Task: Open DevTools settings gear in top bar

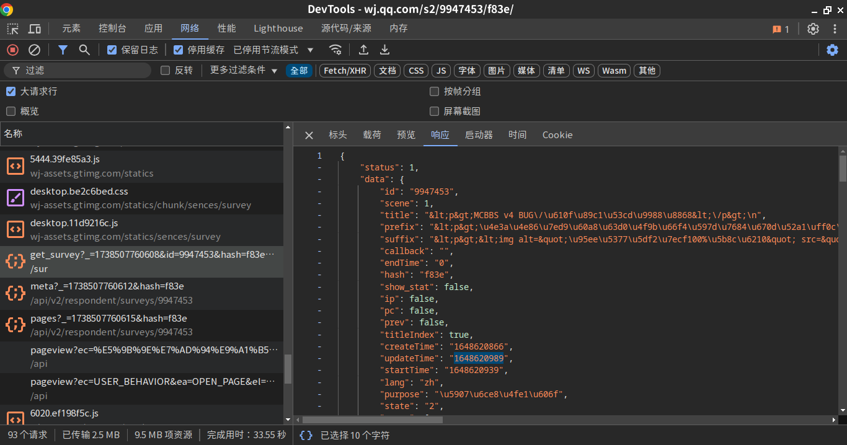Action: point(813,29)
